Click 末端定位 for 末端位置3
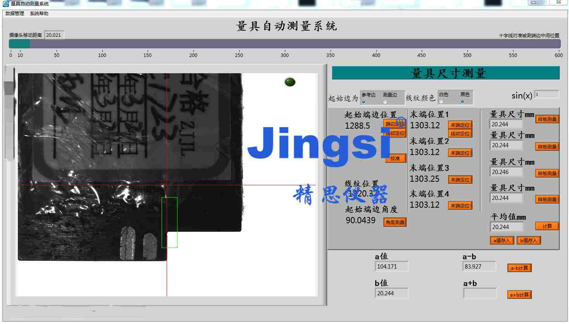This screenshot has height=324, width=569. (460, 179)
